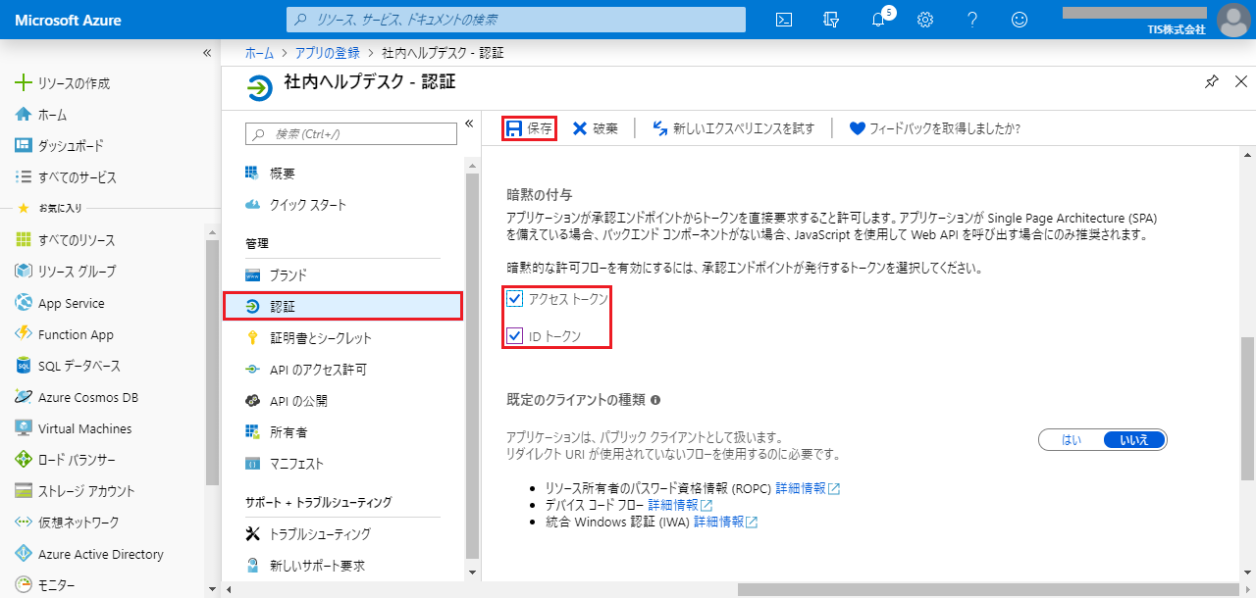Click 新しいエクスペリエンスを試す button

[x=733, y=128]
